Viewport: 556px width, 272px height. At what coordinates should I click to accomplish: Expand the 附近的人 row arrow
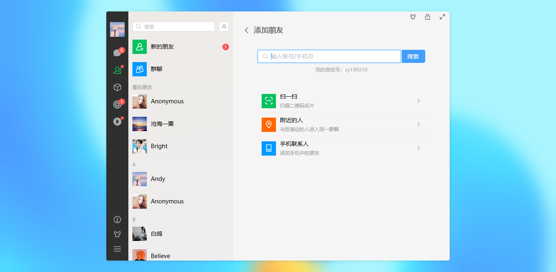tap(418, 125)
